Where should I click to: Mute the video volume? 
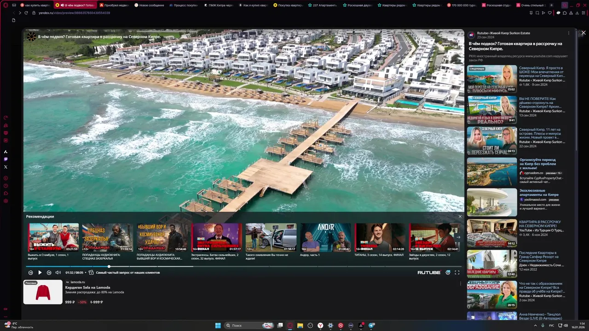[58, 273]
